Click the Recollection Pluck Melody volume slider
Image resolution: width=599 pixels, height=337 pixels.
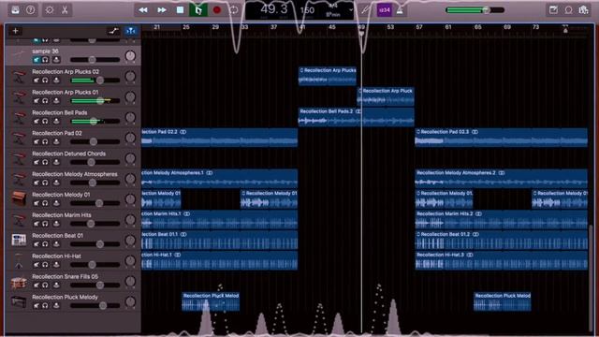point(95,306)
